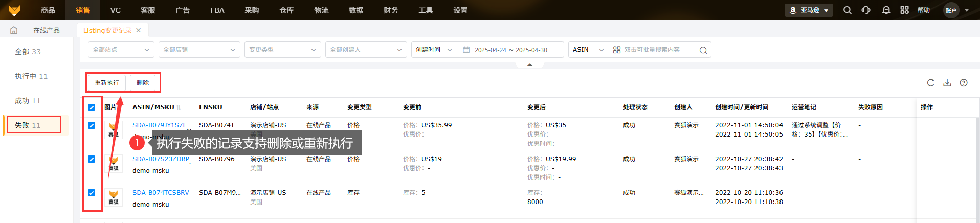Screen dimensions: 980x223
Task: Open the 变更类型 dropdown filter
Action: click(x=282, y=50)
